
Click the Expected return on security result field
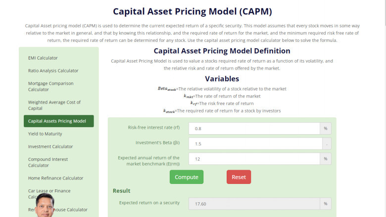point(255,203)
